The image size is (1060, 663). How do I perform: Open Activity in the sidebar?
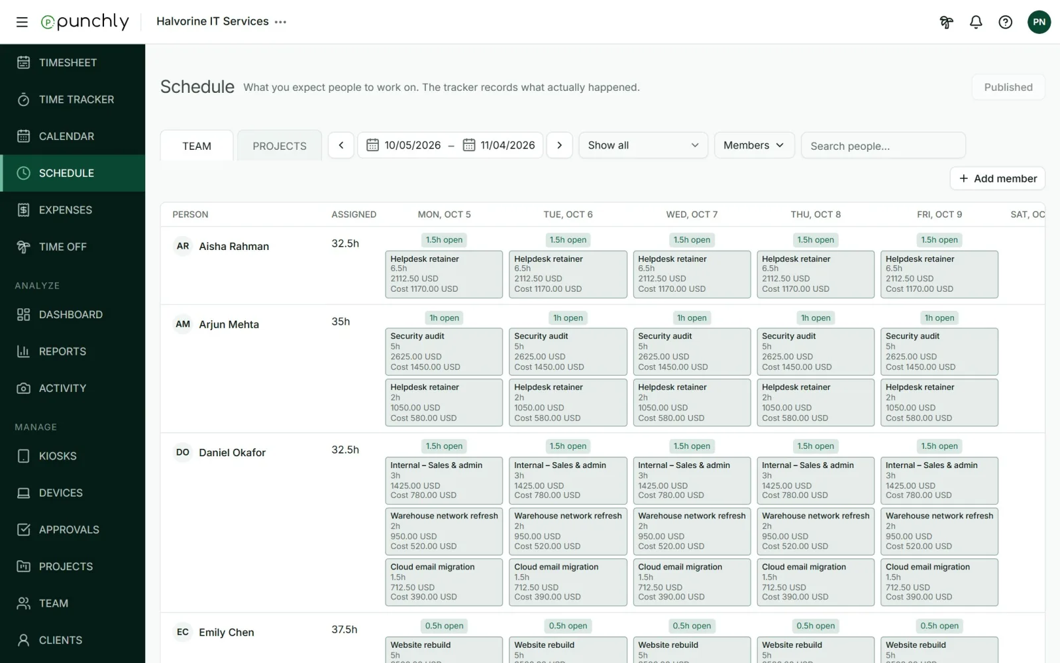tap(73, 388)
